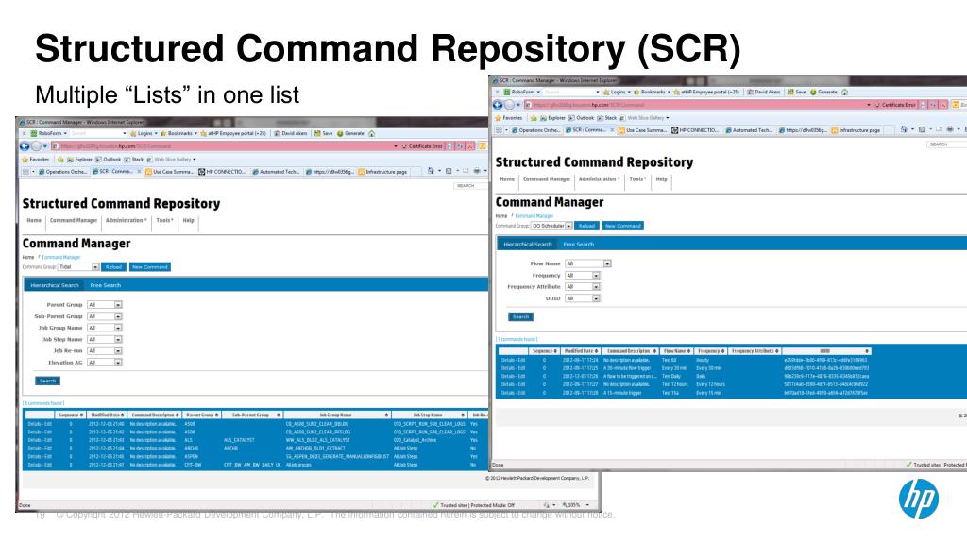Sort by Job Group Name column header
The image size is (967, 544).
(337, 416)
